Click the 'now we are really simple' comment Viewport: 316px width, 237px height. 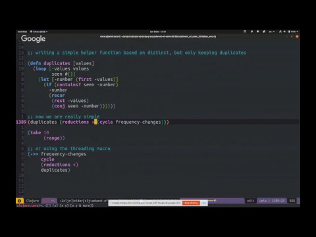tap(64, 117)
